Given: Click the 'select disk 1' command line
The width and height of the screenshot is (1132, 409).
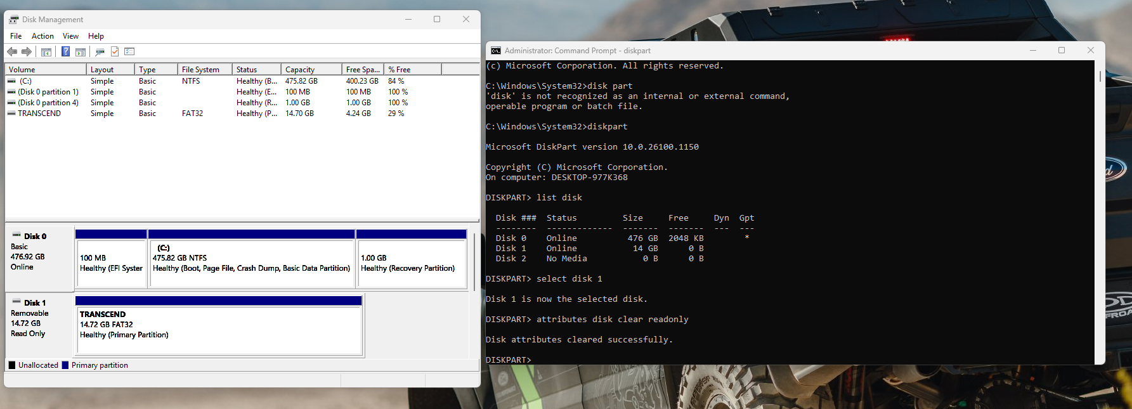Looking at the screenshot, I should pos(544,279).
